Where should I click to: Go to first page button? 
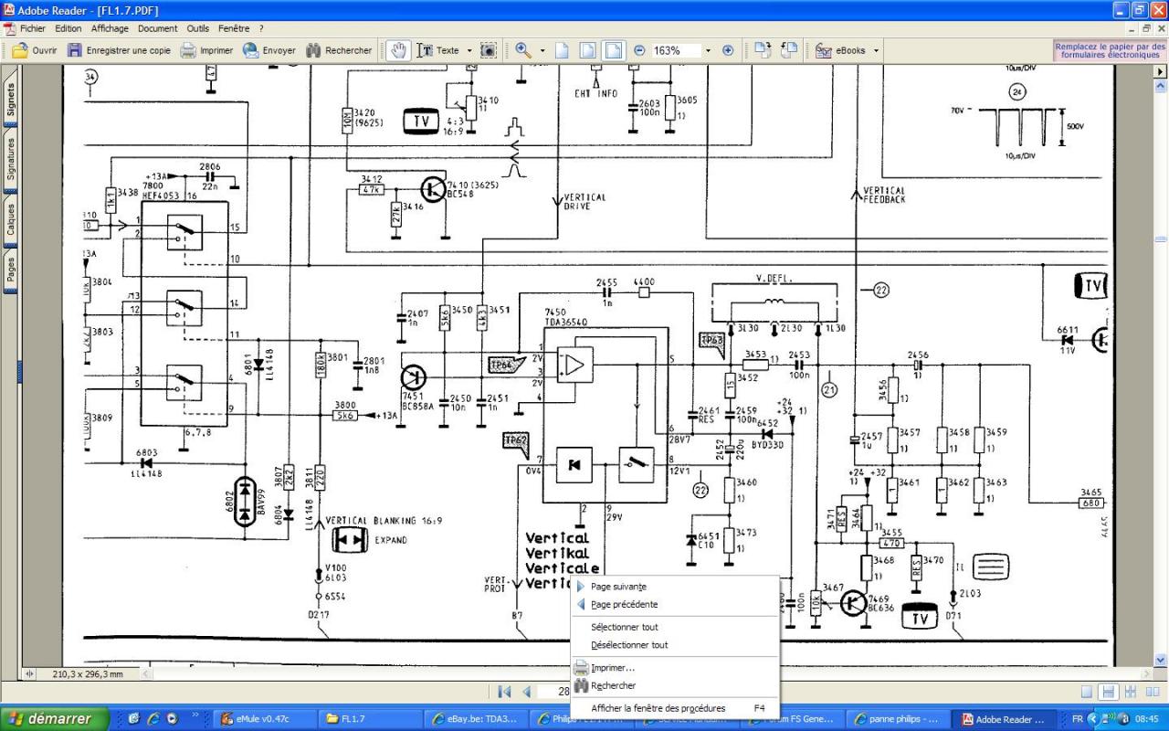pyautogui.click(x=503, y=692)
